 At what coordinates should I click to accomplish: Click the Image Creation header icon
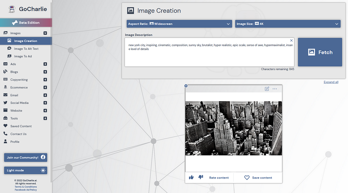pyautogui.click(x=130, y=10)
